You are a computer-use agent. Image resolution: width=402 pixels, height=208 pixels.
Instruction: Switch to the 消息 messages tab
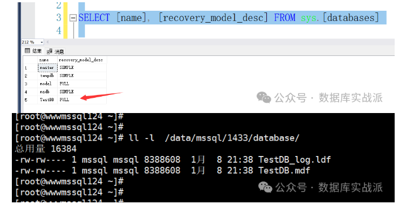[x=55, y=51]
